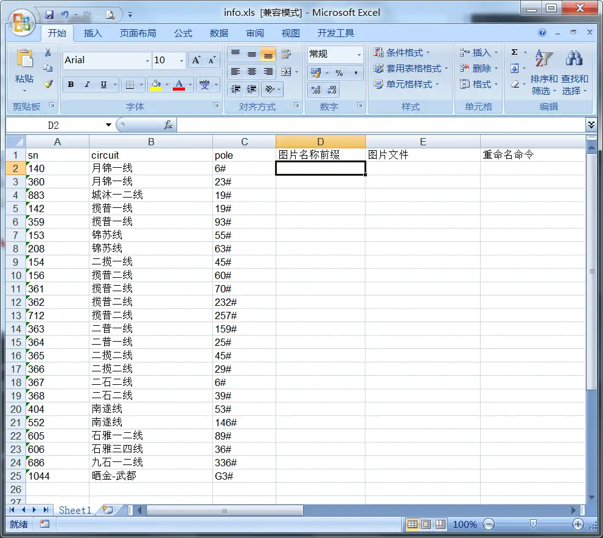
Task: Switch to Page Layout view in status bar
Action: tap(426, 524)
